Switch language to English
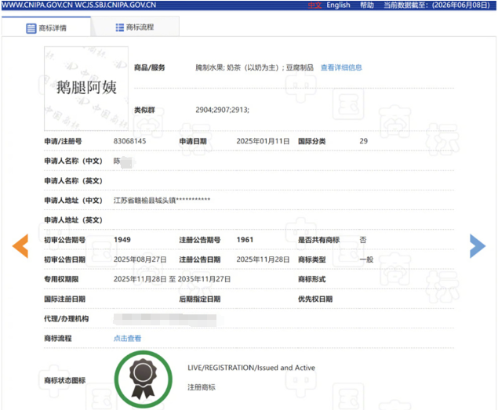The height and width of the screenshot is (410, 498). [x=338, y=5]
